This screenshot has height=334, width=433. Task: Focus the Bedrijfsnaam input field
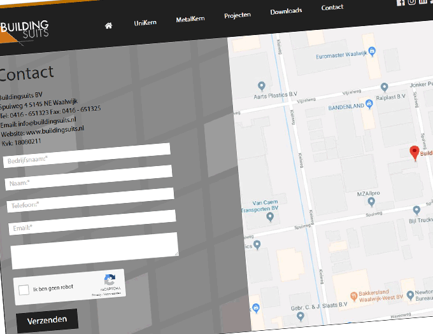coord(87,155)
